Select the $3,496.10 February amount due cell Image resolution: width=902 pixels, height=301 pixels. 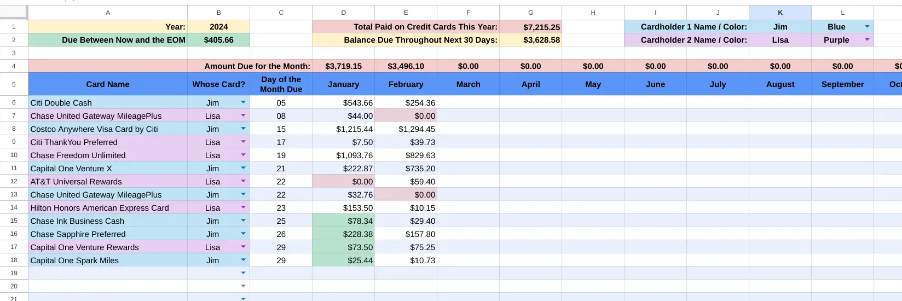[406, 66]
